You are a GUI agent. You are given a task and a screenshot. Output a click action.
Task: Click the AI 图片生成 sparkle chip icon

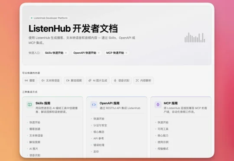point(90,80)
